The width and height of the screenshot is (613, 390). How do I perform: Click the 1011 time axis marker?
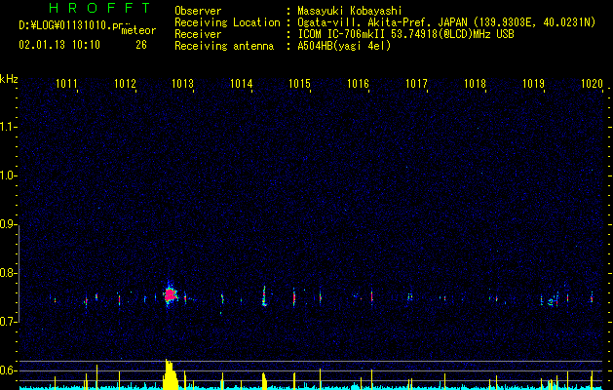(66, 83)
